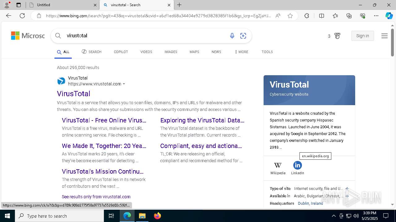396x222 pixels.
Task: Expand Type of site plus
Action: click(347, 189)
